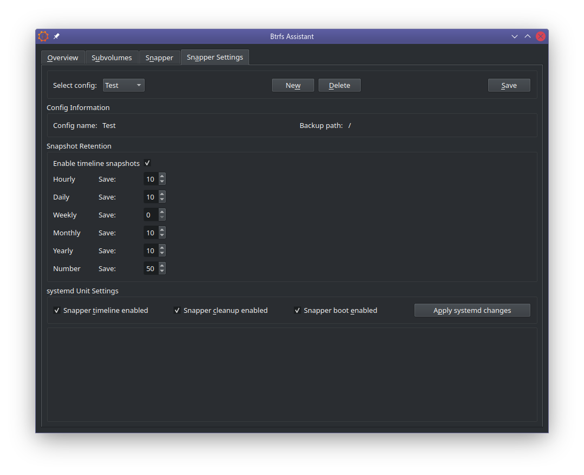Click the Config name value "Test"

click(x=109, y=126)
